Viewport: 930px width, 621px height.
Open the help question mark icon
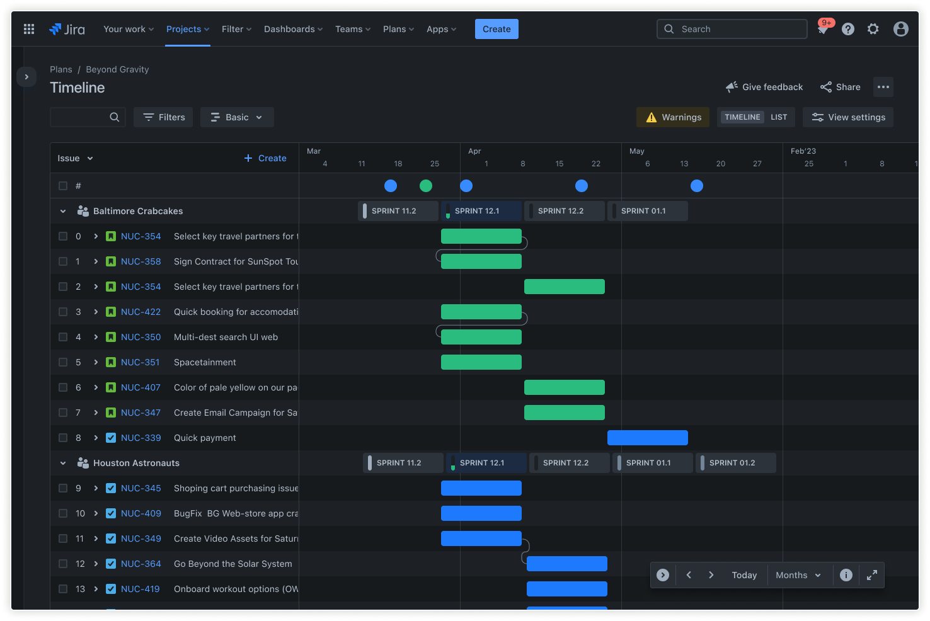pyautogui.click(x=847, y=28)
